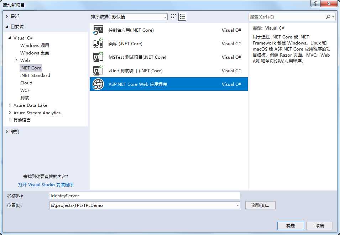The image size is (340, 235).
Task: Open the search options dropdown arrow
Action: point(333,17)
